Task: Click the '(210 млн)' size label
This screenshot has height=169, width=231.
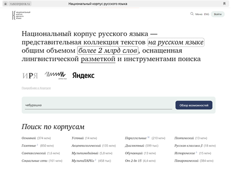Action: (158, 138)
